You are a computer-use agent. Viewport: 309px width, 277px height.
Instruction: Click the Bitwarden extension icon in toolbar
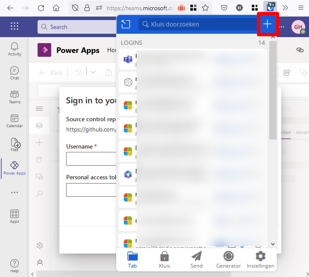270,8
